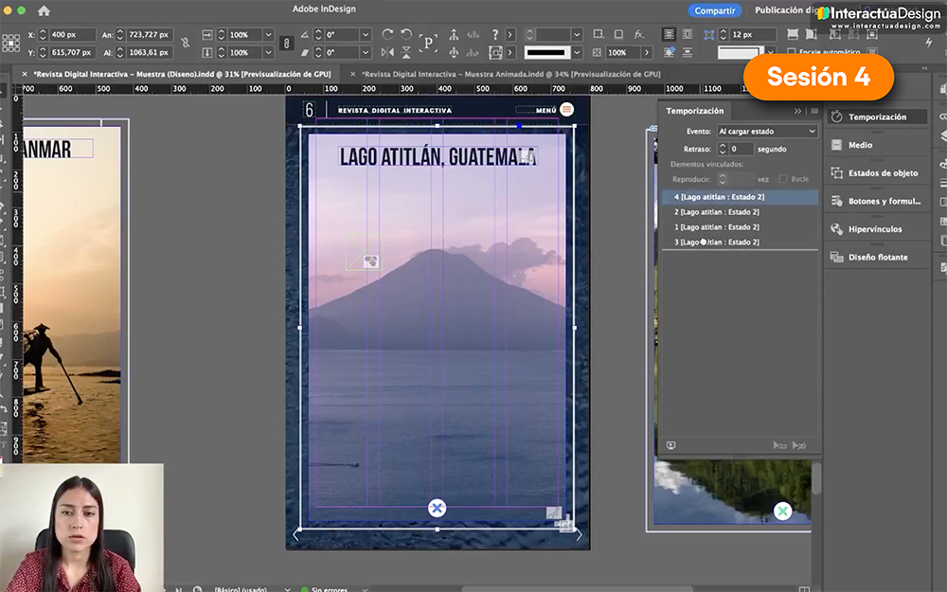This screenshot has height=592, width=947.
Task: Open the Temporización panel menu icon
Action: pyautogui.click(x=814, y=111)
